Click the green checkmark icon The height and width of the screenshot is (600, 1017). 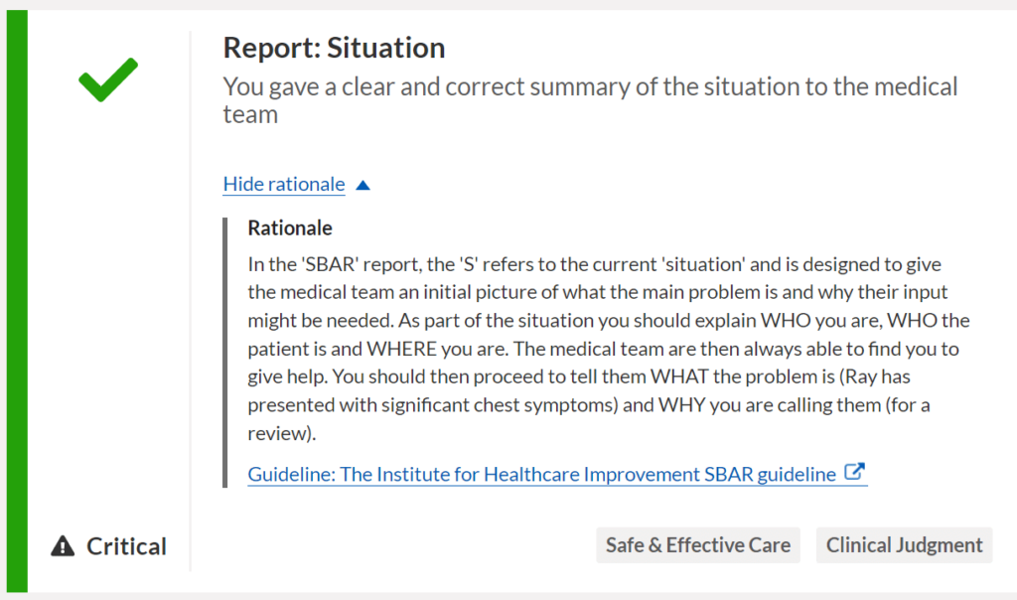107,79
